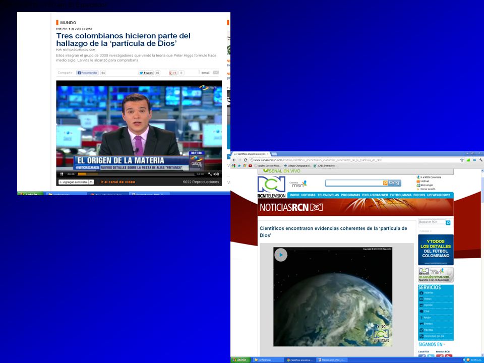Viewport: 484px width, 363px height.
Task: Click the Inicio Start button under Chrome
Action: coord(240,360)
